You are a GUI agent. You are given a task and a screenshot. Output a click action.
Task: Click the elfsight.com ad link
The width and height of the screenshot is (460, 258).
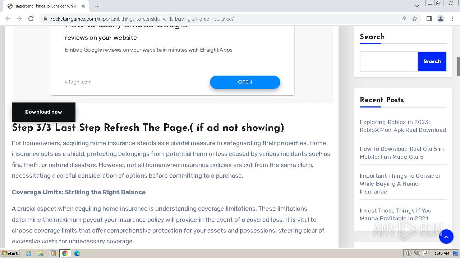[x=78, y=82]
